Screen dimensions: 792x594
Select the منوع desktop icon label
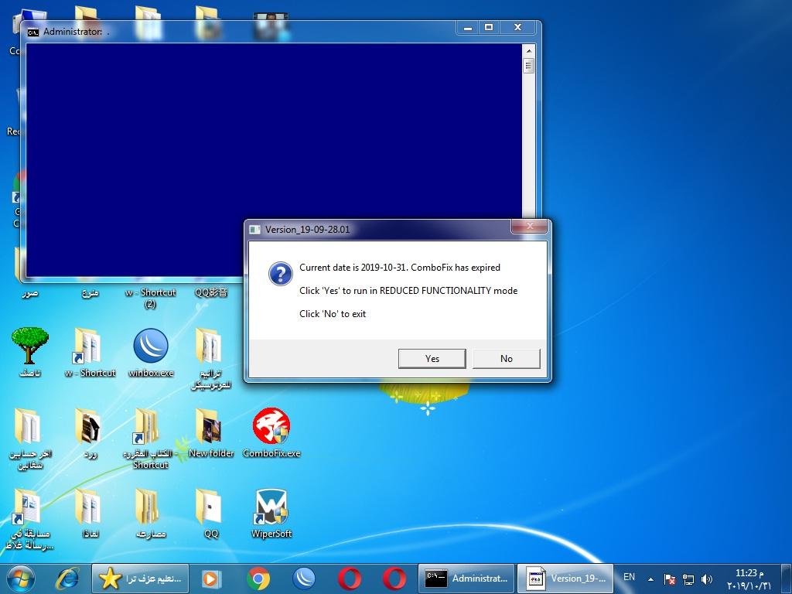[x=90, y=293]
